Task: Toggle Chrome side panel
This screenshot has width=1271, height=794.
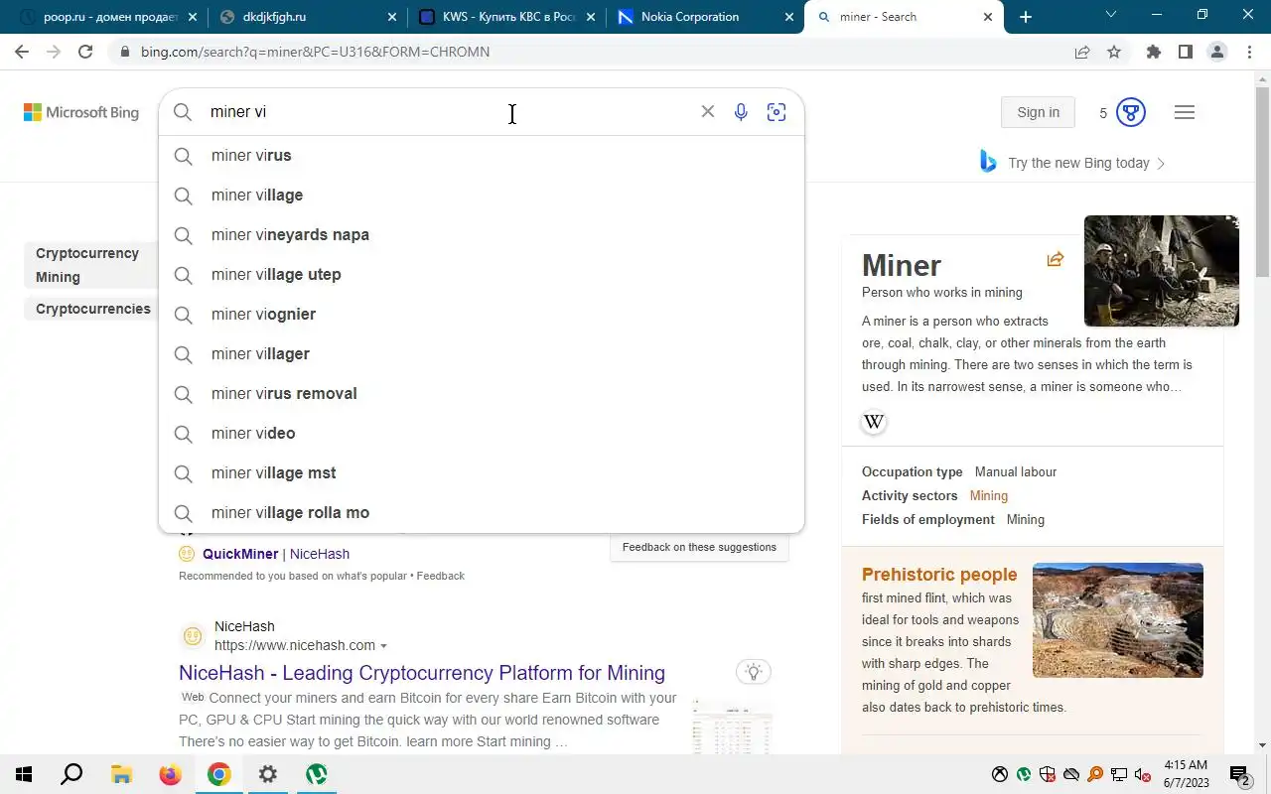Action: (1185, 52)
